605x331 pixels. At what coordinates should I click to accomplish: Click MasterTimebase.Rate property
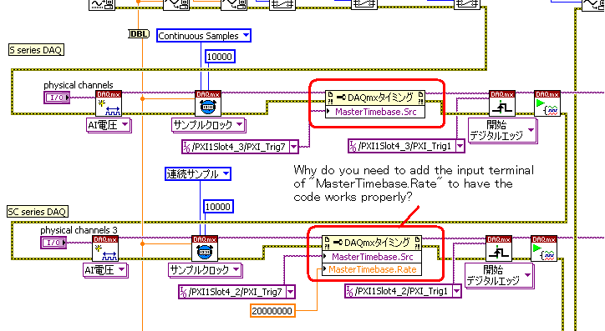coord(372,269)
